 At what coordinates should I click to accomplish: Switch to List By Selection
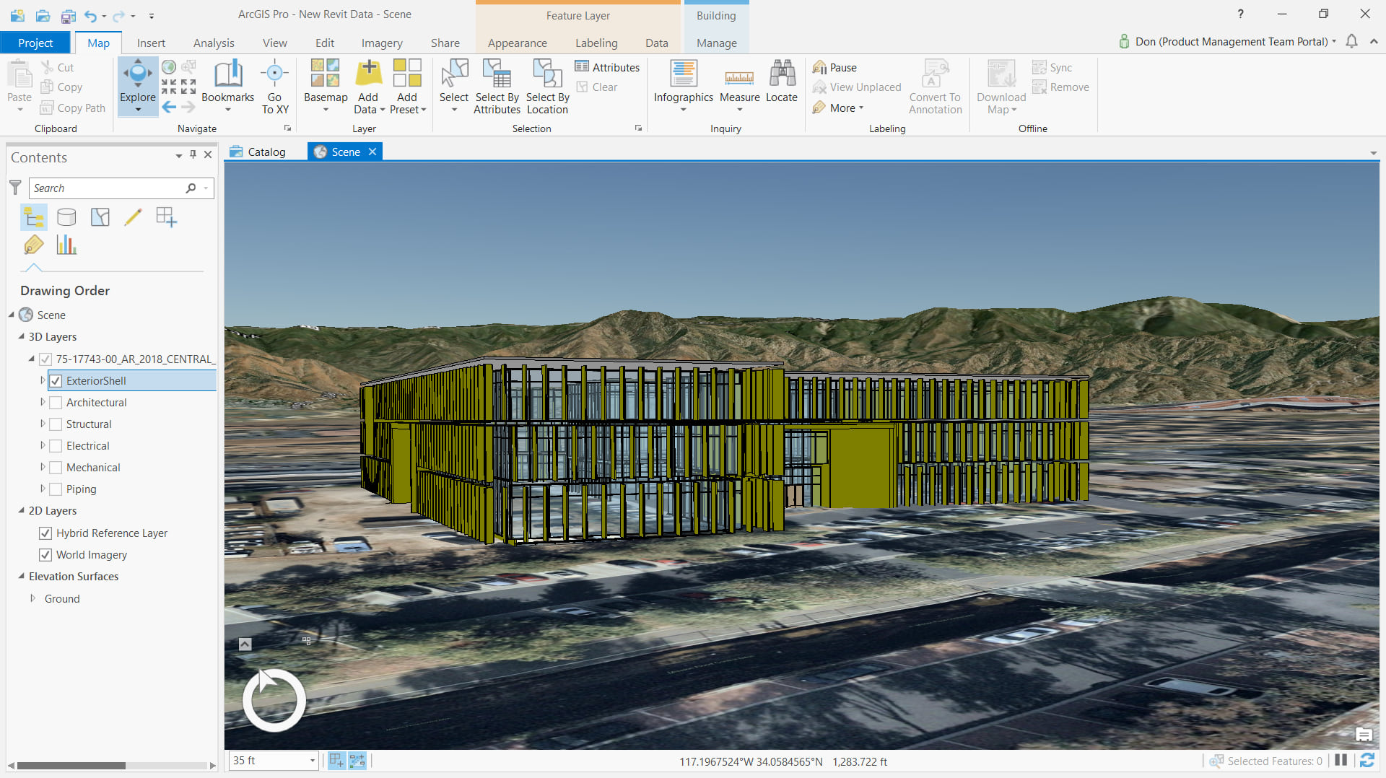pyautogui.click(x=100, y=217)
